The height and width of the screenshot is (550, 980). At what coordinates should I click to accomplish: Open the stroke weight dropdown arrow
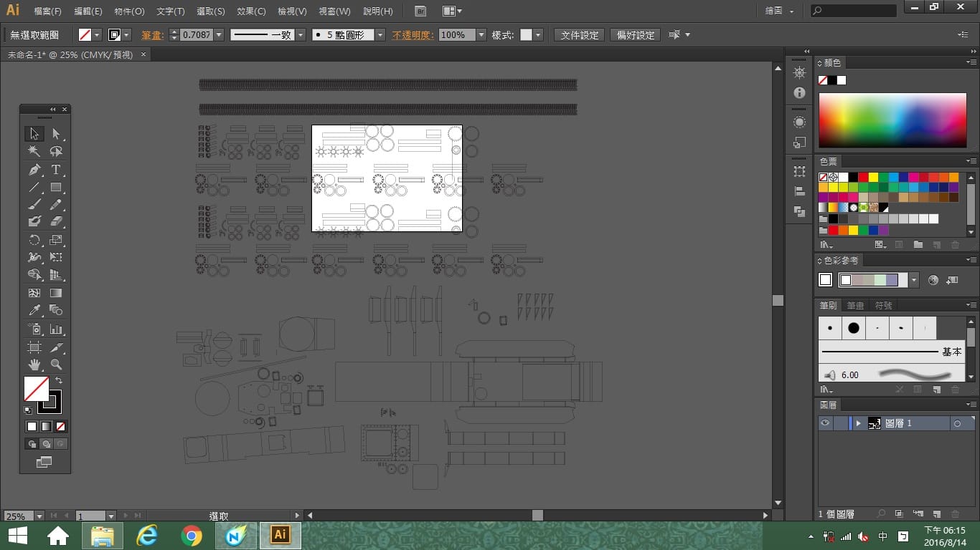[219, 34]
